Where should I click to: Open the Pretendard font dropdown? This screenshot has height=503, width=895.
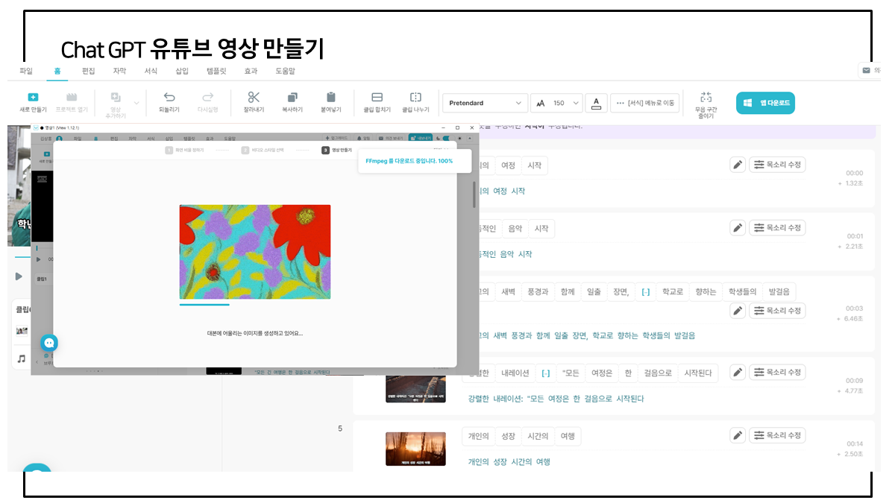coord(485,103)
